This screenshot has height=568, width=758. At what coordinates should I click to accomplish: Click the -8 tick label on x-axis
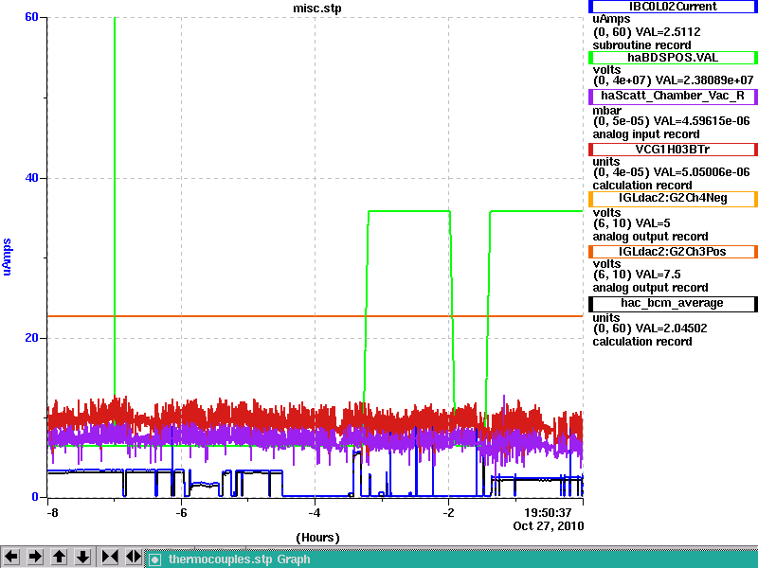click(x=52, y=512)
